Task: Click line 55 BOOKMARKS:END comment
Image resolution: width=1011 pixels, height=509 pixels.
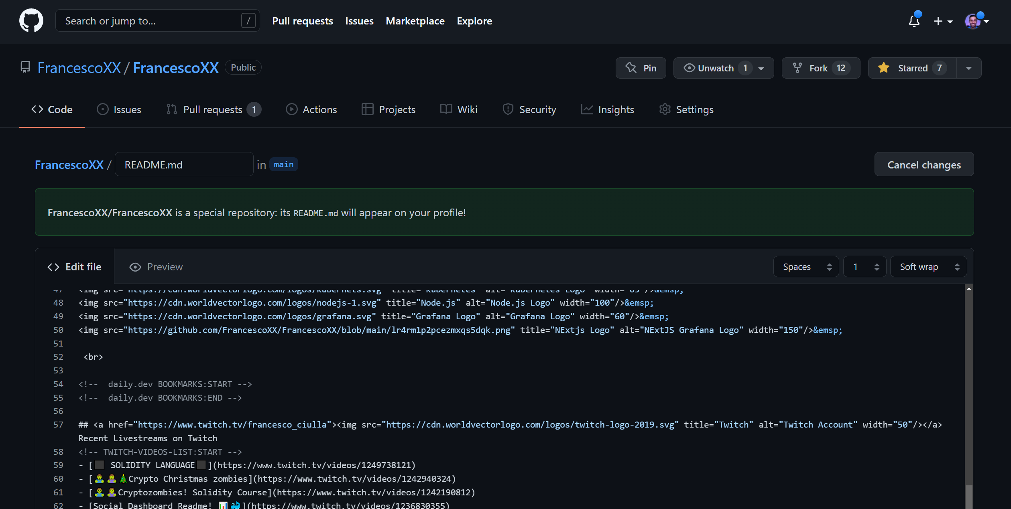Action: 160,398
